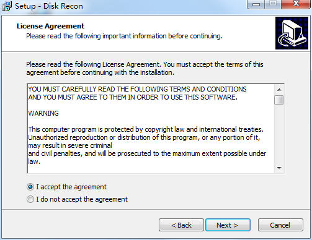Click inside the license agreement text box
This screenshot has height=240, width=312.
151,129
